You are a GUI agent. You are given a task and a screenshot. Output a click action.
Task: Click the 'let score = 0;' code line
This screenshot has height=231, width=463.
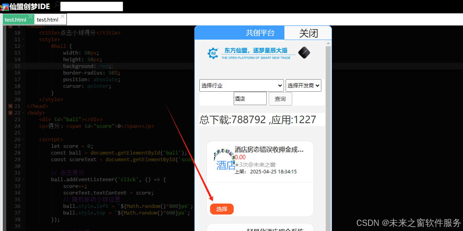(72, 146)
